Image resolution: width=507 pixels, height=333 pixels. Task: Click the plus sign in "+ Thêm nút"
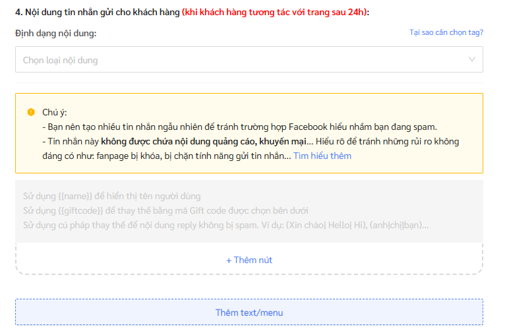(229, 260)
